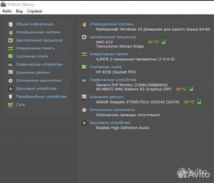Click green temperature indicator next to 50 °C

(164, 42)
